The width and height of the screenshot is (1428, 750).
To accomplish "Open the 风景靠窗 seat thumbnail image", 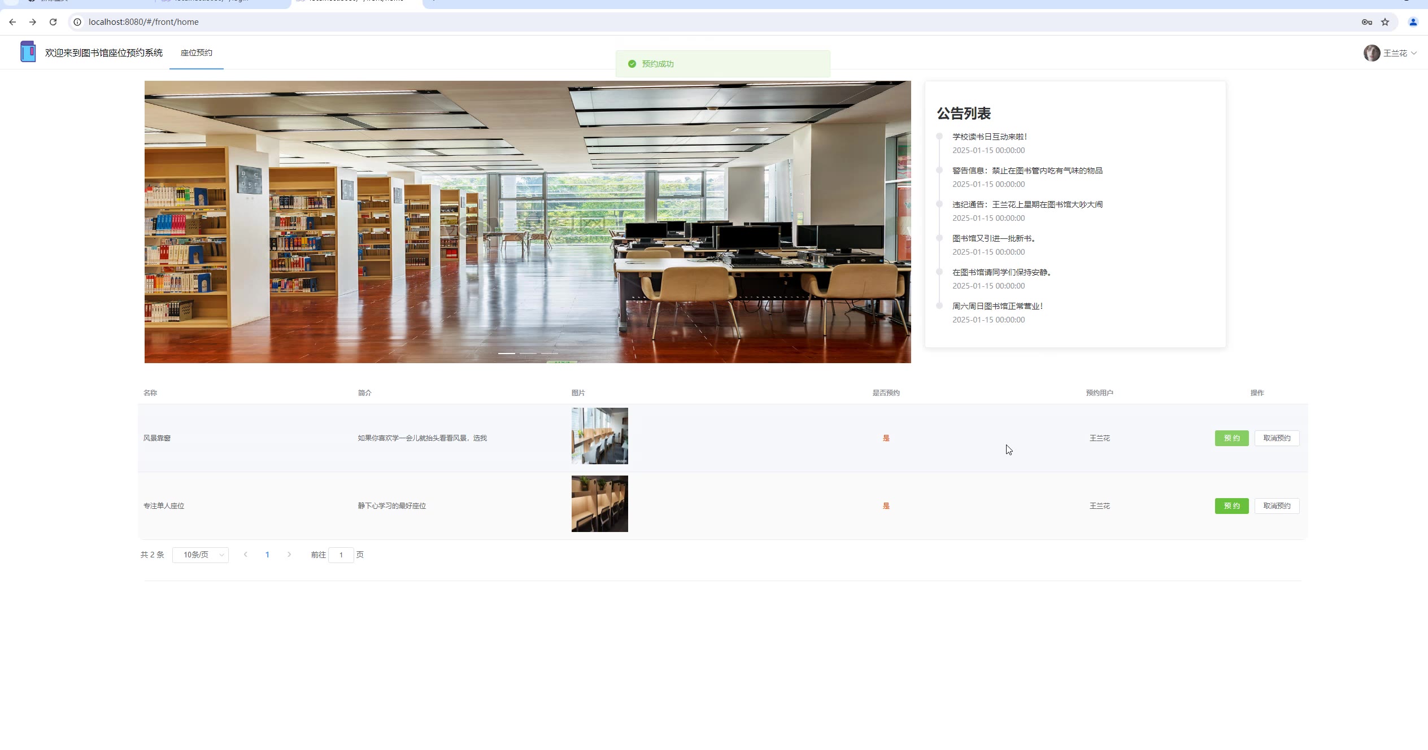I will point(599,436).
